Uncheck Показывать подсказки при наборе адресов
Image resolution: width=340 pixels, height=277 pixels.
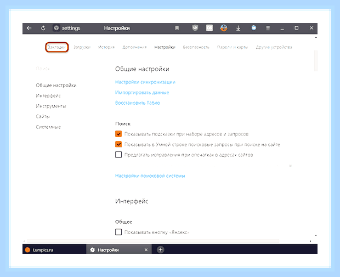click(118, 134)
